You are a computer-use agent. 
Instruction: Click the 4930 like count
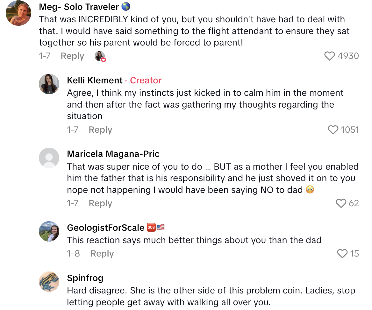coord(348,56)
